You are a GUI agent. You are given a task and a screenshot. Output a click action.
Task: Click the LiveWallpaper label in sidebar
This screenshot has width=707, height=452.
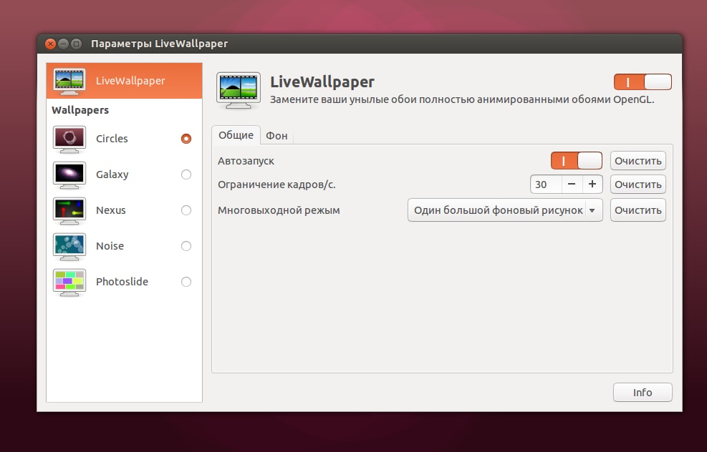click(130, 81)
